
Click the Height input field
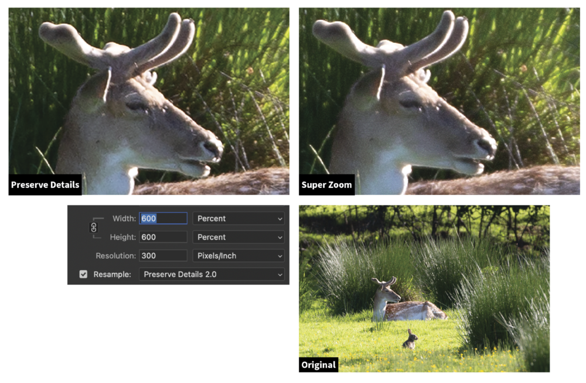pyautogui.click(x=163, y=237)
